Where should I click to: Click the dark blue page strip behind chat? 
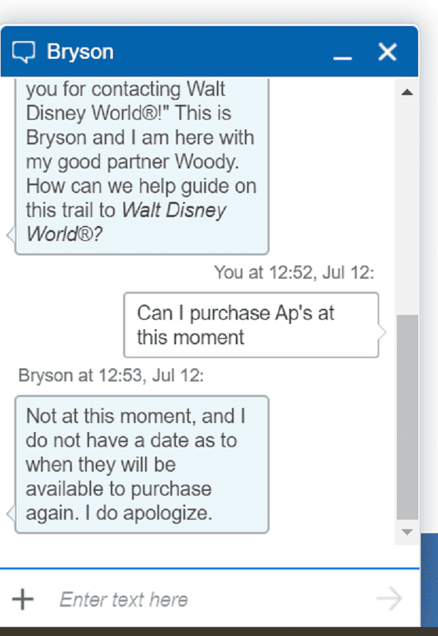(x=430, y=580)
